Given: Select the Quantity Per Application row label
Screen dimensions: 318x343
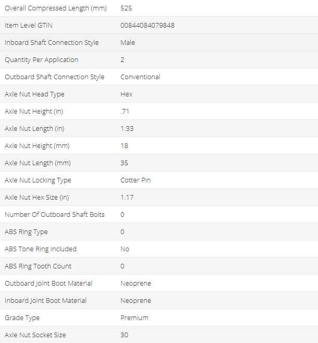Looking at the screenshot, I should point(41,60).
